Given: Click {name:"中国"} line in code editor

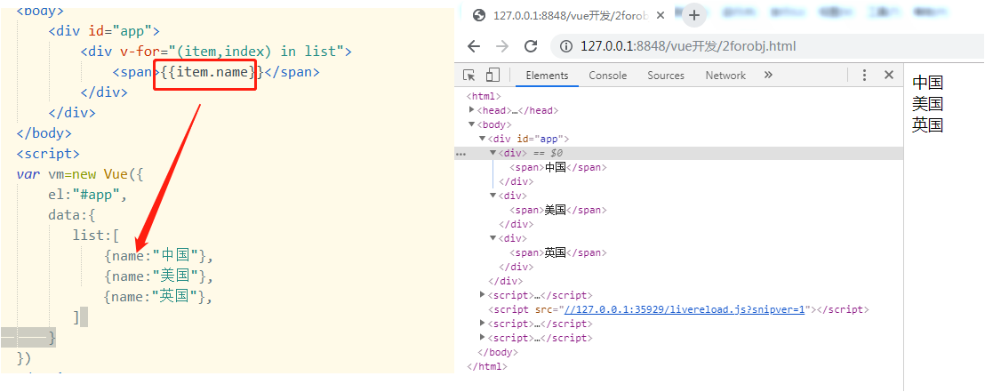Looking at the screenshot, I should point(159,256).
